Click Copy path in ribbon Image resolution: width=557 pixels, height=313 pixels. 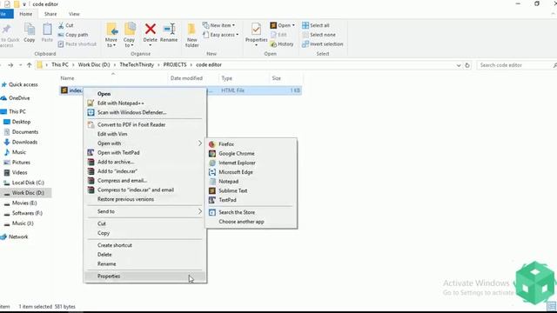point(73,35)
